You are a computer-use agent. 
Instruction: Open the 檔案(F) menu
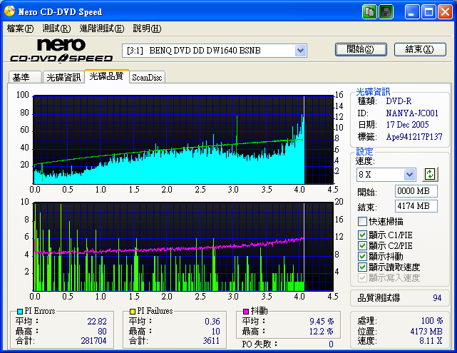pos(20,29)
